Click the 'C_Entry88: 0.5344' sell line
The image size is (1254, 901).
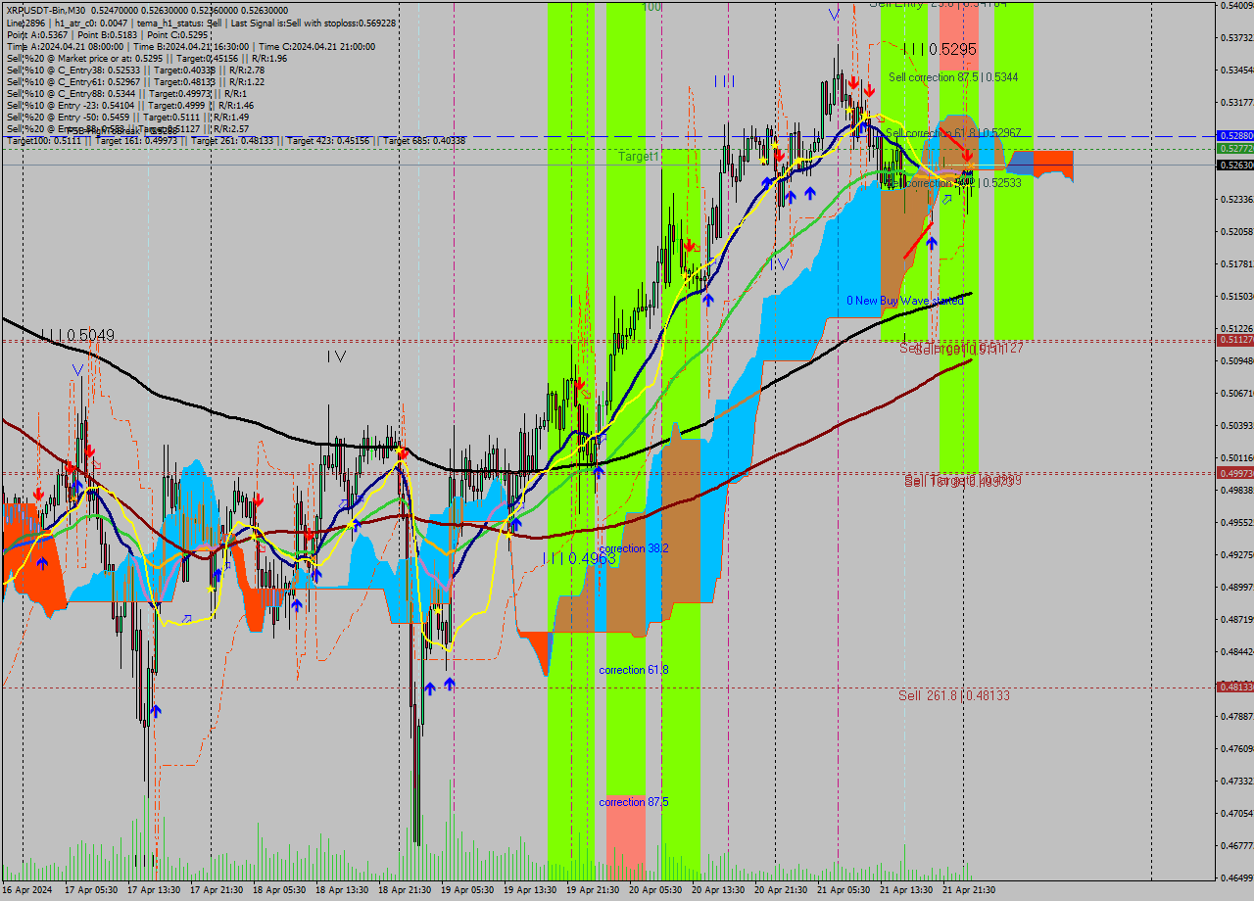tap(127, 93)
